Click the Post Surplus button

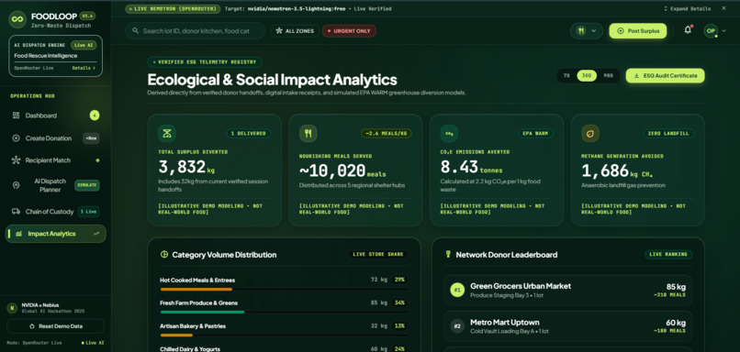[x=637, y=30]
